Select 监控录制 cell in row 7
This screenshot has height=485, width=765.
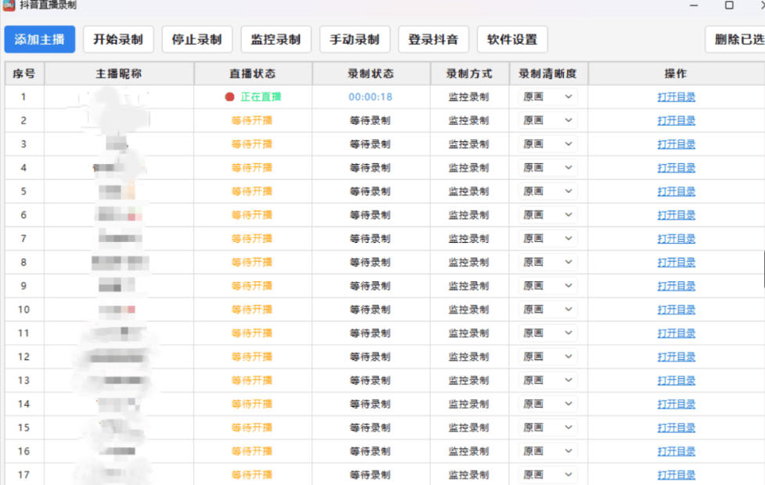(x=469, y=239)
